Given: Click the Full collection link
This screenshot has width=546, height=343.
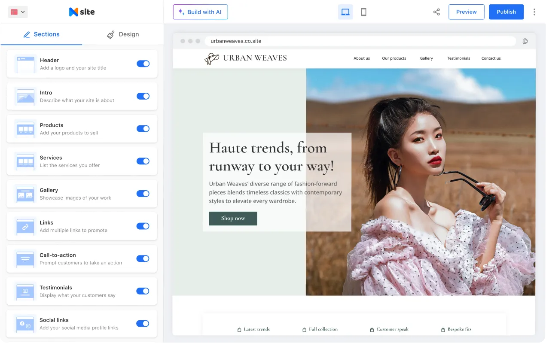Looking at the screenshot, I should tap(323, 329).
